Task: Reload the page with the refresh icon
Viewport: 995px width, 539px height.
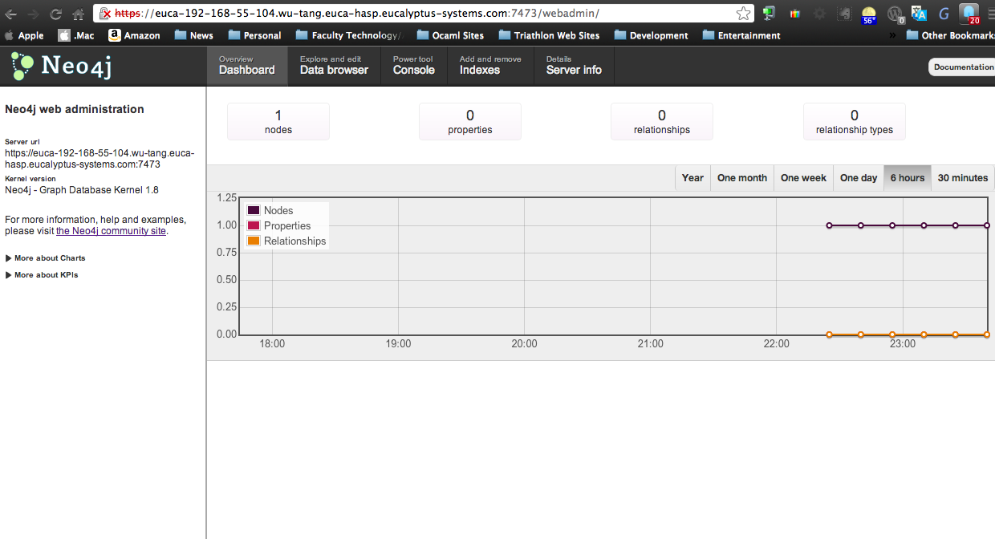Action: coord(55,14)
